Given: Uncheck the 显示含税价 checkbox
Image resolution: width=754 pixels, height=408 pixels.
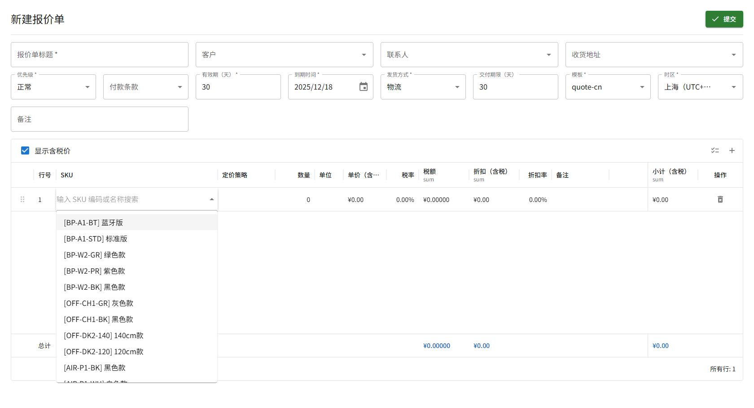Looking at the screenshot, I should coord(25,150).
